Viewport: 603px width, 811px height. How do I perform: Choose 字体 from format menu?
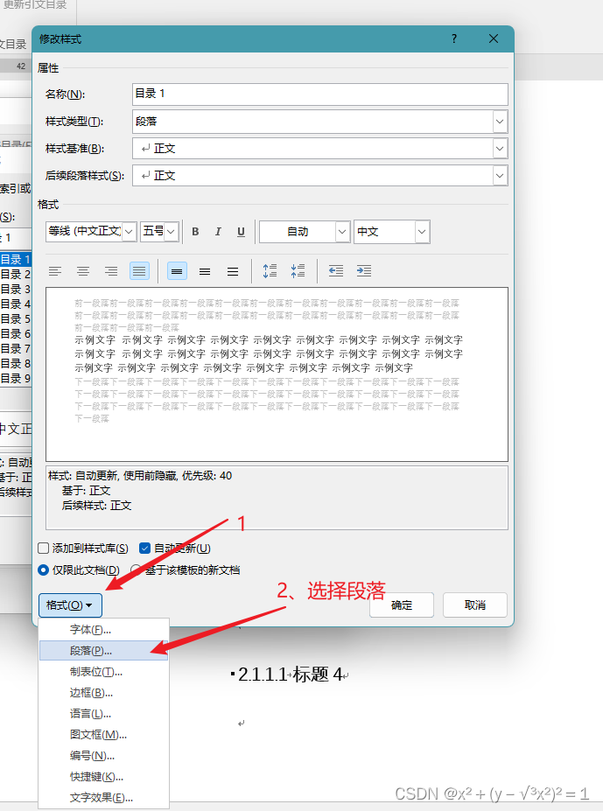(x=104, y=629)
